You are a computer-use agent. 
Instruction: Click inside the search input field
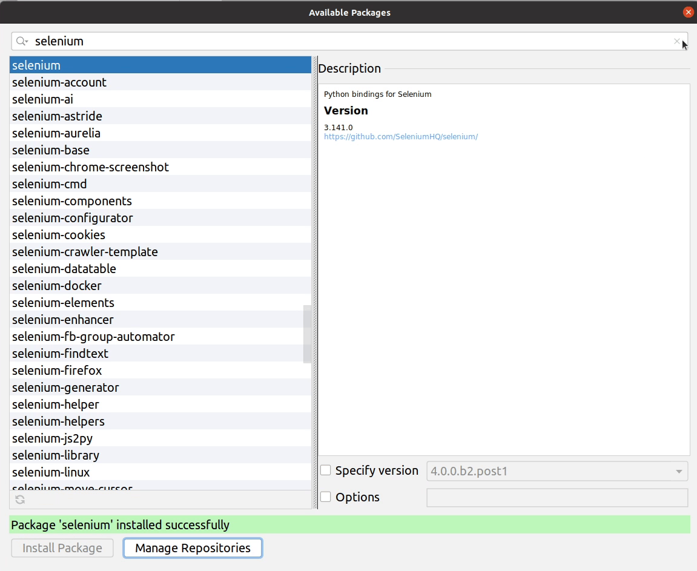(x=242, y=41)
